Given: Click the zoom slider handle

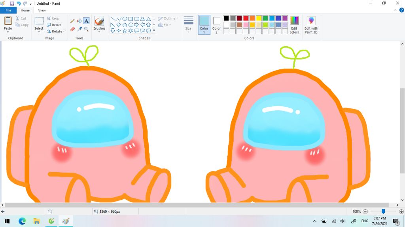Looking at the screenshot, I should coord(383,211).
